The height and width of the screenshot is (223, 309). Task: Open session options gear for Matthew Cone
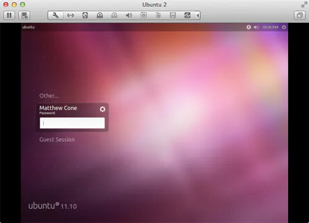[x=103, y=109]
